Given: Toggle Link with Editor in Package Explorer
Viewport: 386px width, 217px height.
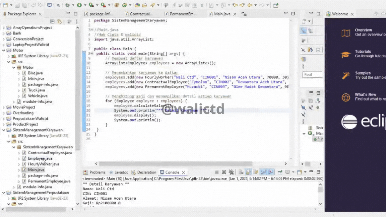Looking at the screenshot, I should point(59,21).
